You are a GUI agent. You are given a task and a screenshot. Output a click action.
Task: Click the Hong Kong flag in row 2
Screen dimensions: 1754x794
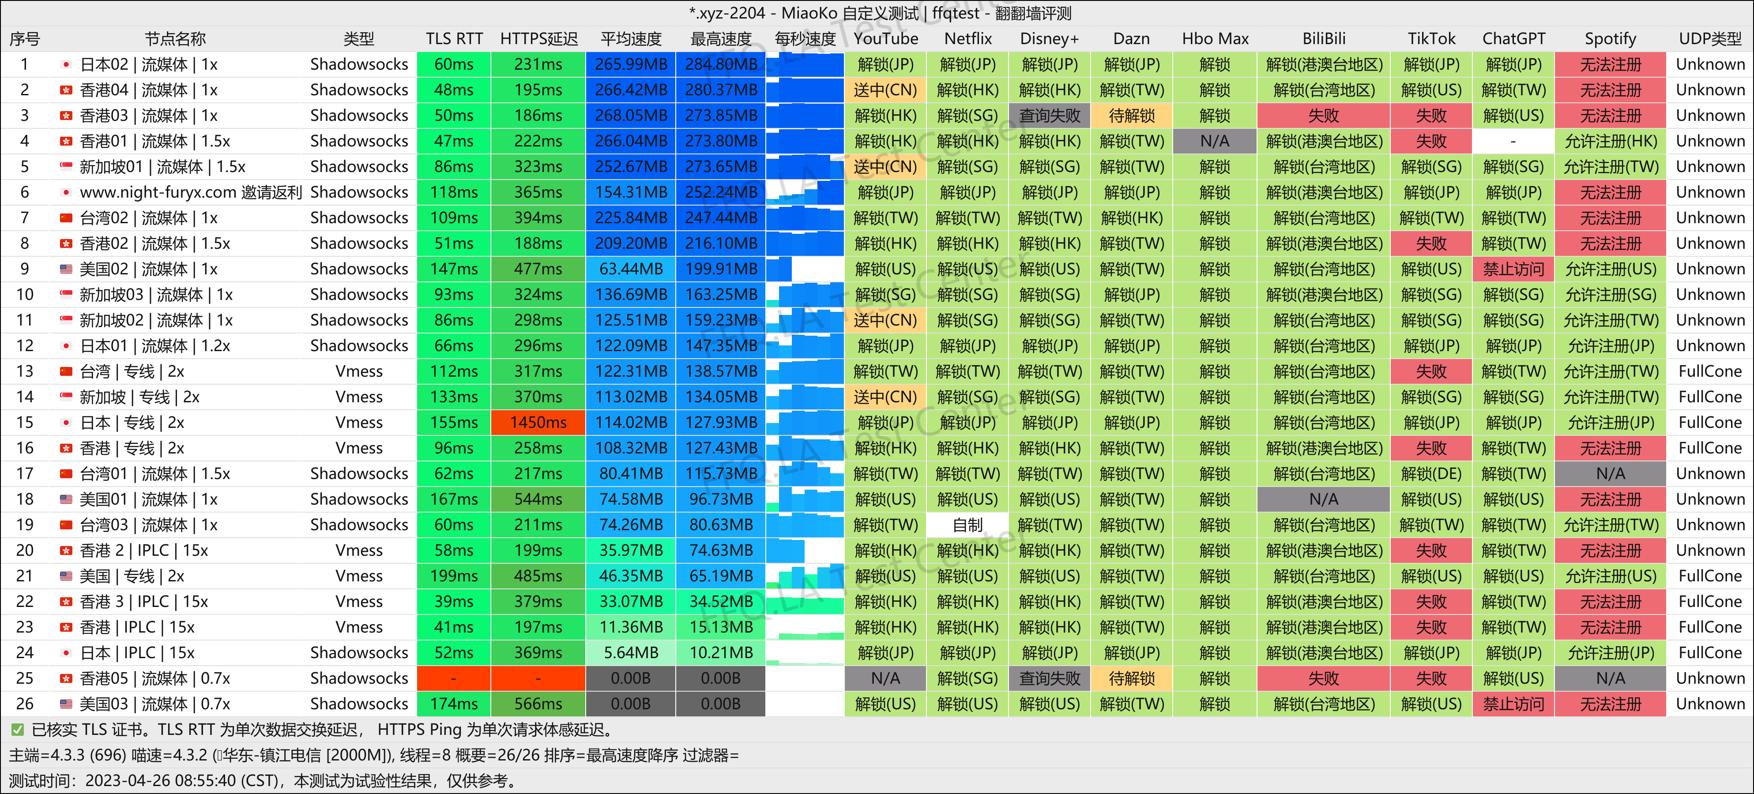click(x=66, y=90)
